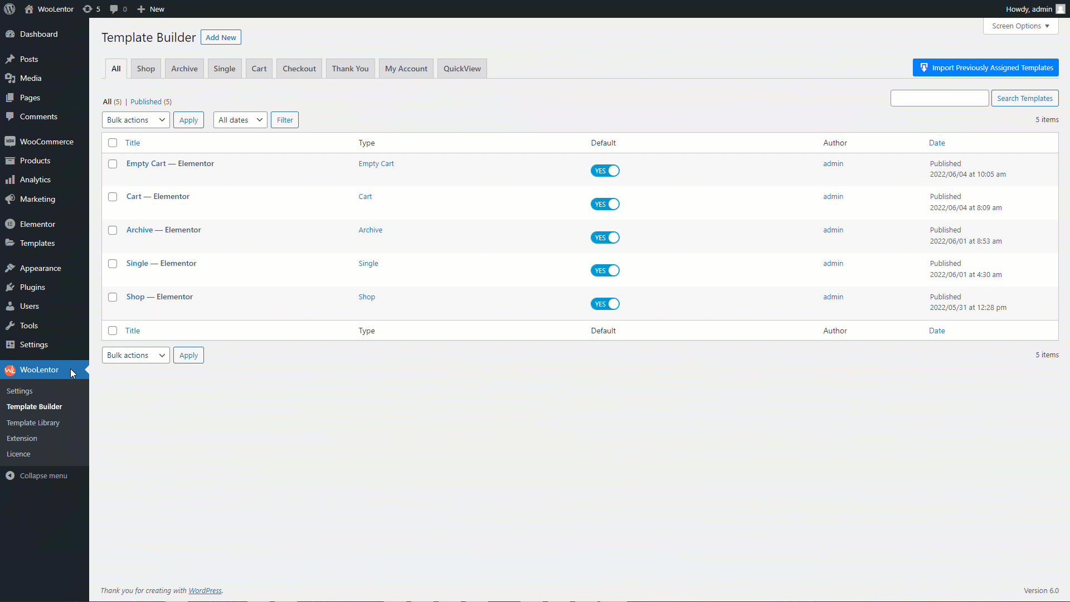Image resolution: width=1070 pixels, height=602 pixels.
Task: Check the select-all checkbox in table header
Action: (x=113, y=143)
